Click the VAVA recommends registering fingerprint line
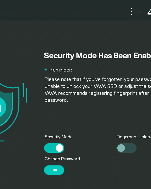 (x=98, y=93)
